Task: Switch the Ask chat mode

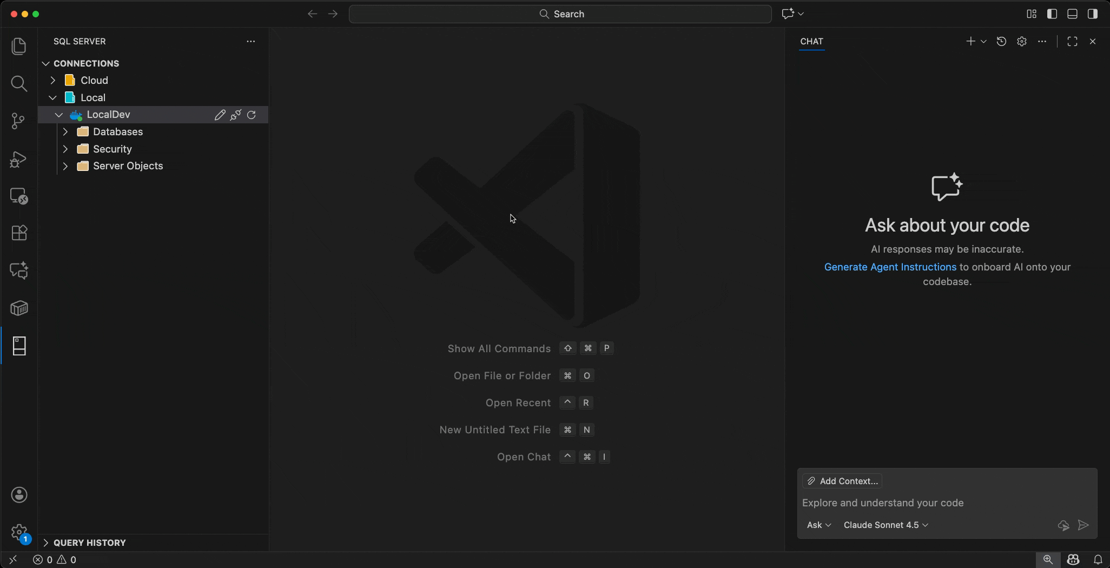Action: click(818, 525)
